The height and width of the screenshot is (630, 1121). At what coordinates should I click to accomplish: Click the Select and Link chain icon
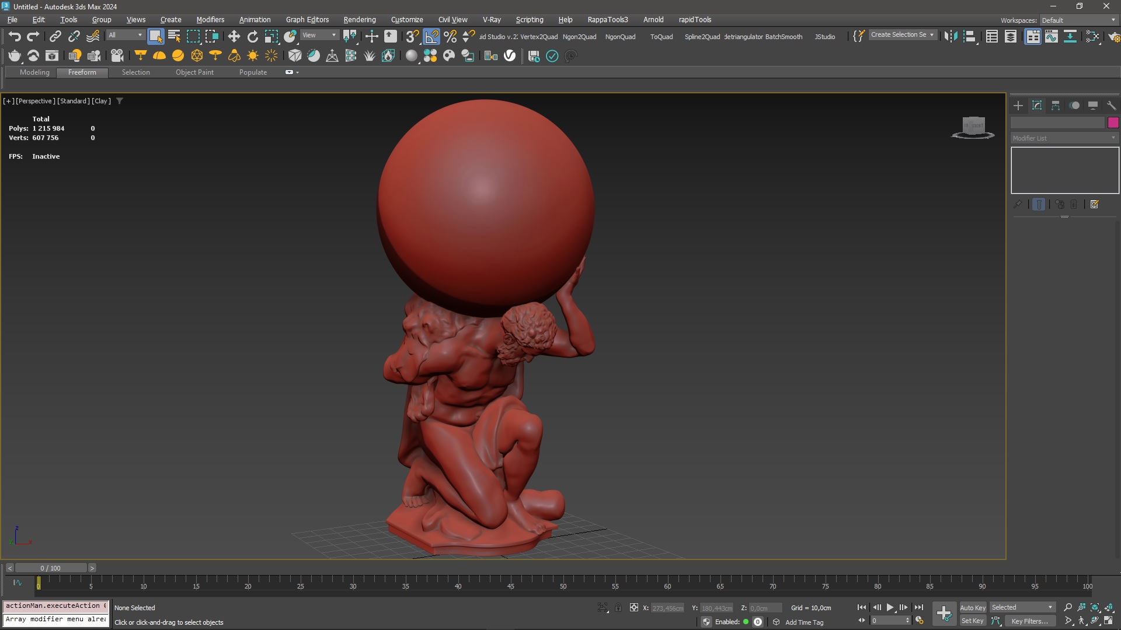click(x=55, y=36)
